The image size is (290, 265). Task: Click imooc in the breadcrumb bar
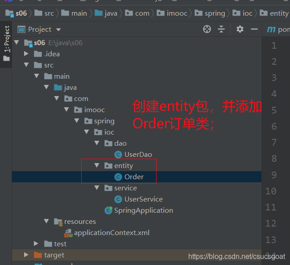(x=177, y=13)
